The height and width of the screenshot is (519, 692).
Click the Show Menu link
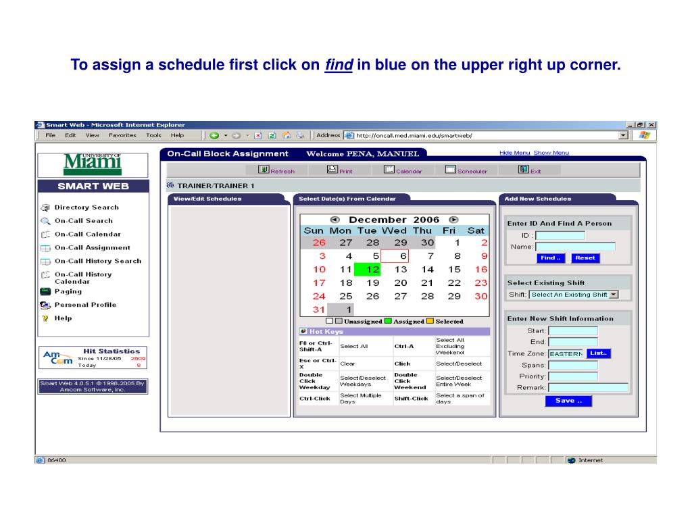click(551, 153)
